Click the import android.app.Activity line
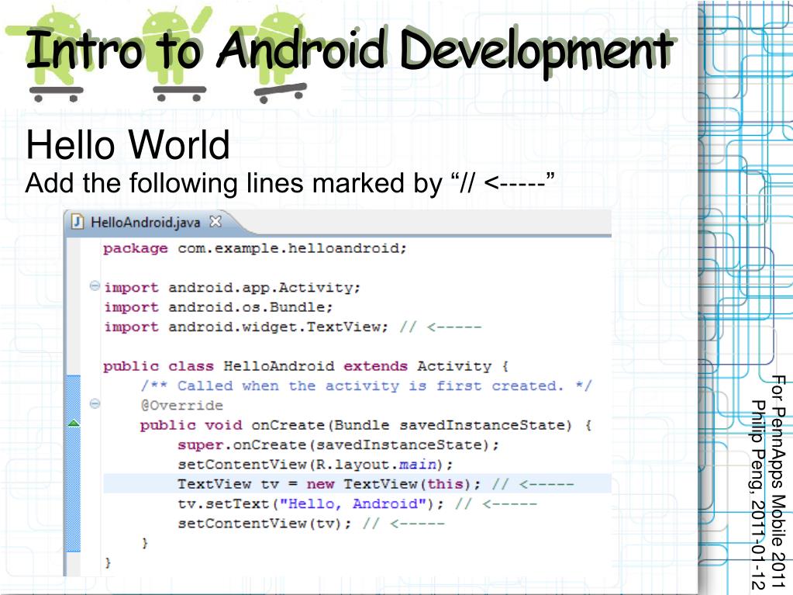This screenshot has width=793, height=595. coord(232,287)
